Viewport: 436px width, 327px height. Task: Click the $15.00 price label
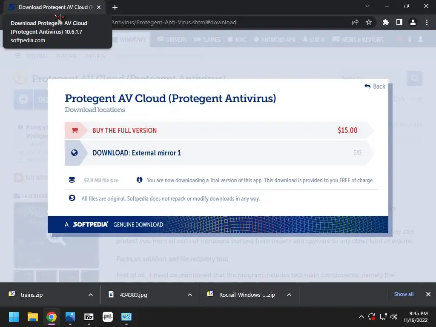pos(347,130)
